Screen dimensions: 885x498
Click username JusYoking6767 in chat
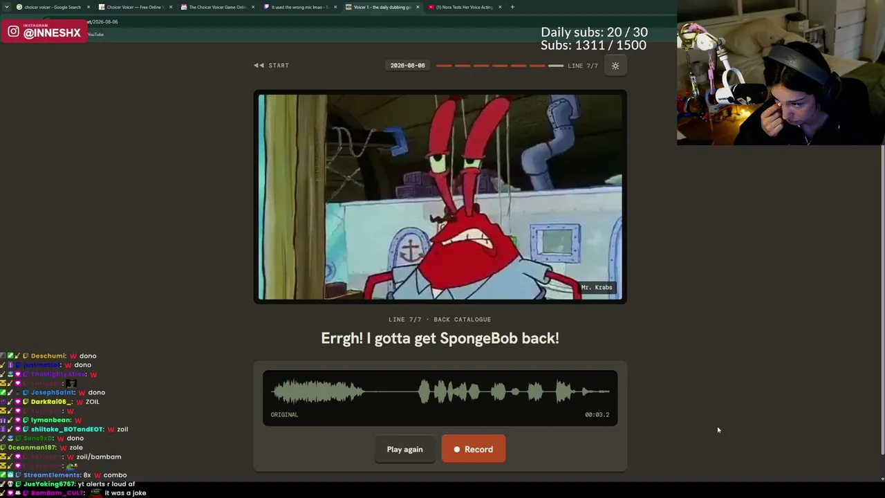pos(49,484)
